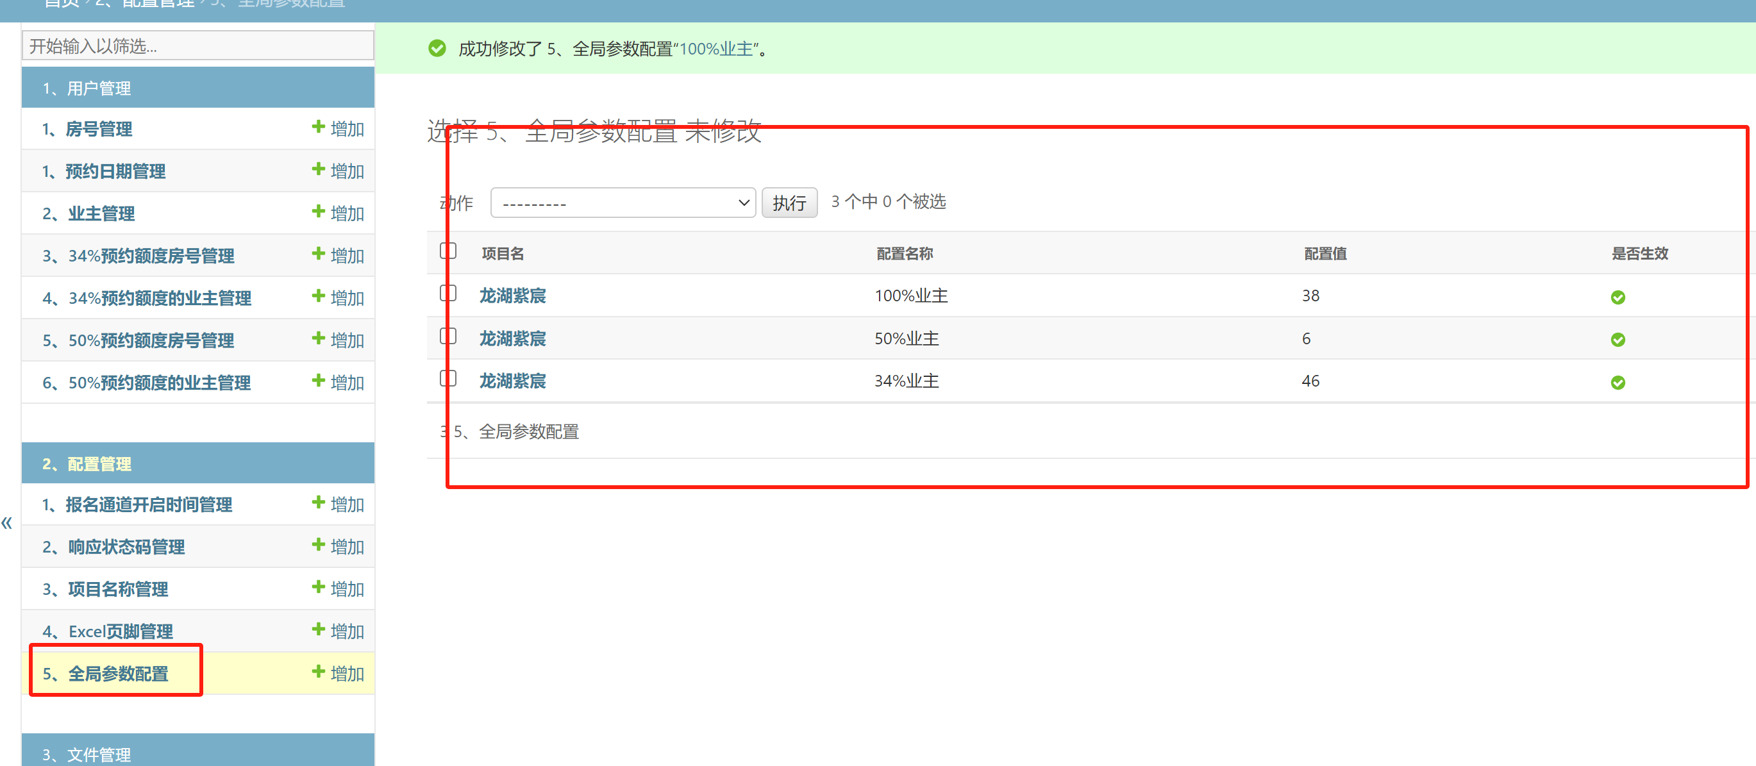
Task: Select the checkbox of the 34%业主 row
Action: click(448, 379)
